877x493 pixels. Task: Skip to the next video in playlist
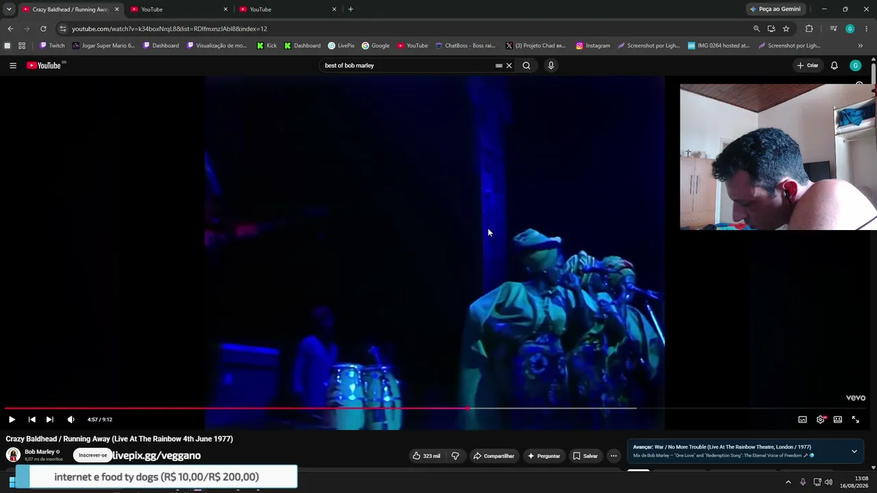click(49, 420)
